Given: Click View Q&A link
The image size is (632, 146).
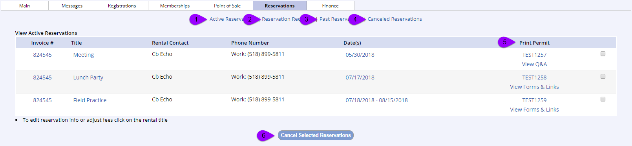Looking at the screenshot, I should [x=534, y=64].
